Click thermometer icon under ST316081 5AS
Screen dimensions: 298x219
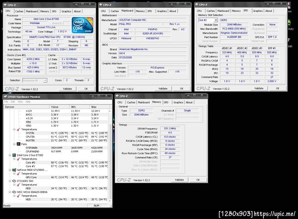pos(18,185)
